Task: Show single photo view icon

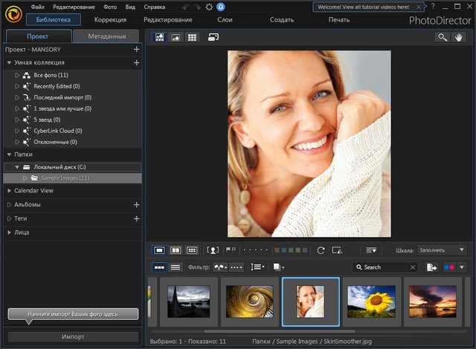Action: pos(159,250)
